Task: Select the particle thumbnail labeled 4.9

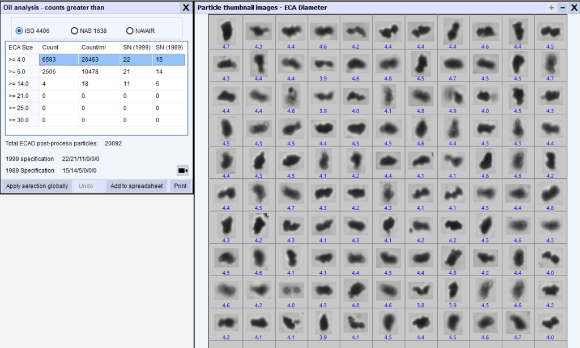Action: click(453, 96)
